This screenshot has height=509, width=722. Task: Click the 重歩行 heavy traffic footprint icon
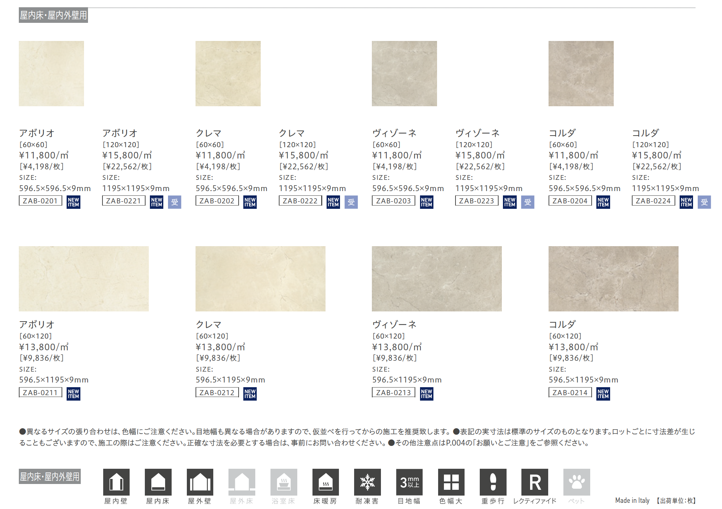point(493,482)
